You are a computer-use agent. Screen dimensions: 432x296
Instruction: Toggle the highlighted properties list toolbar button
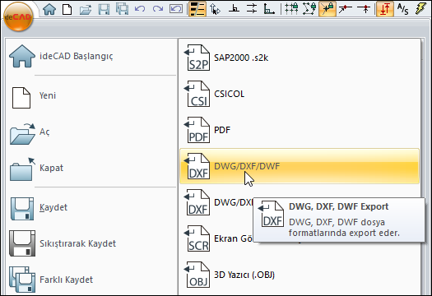coord(197,9)
